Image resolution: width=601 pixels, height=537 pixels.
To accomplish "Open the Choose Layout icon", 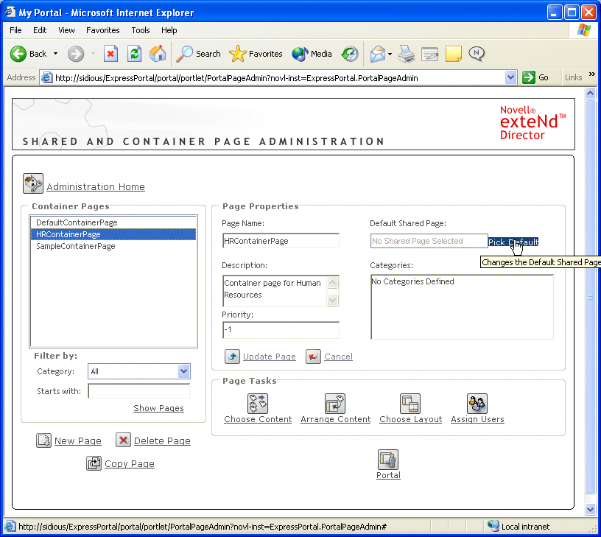I will tap(410, 403).
